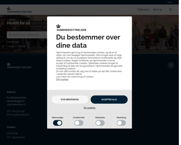Click the Kun nødvendige button
Screen dimensions: 181x145
pyautogui.click(x=70, y=99)
